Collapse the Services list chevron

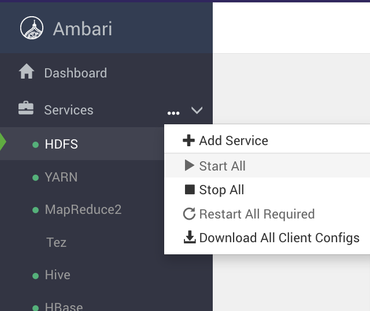click(197, 110)
